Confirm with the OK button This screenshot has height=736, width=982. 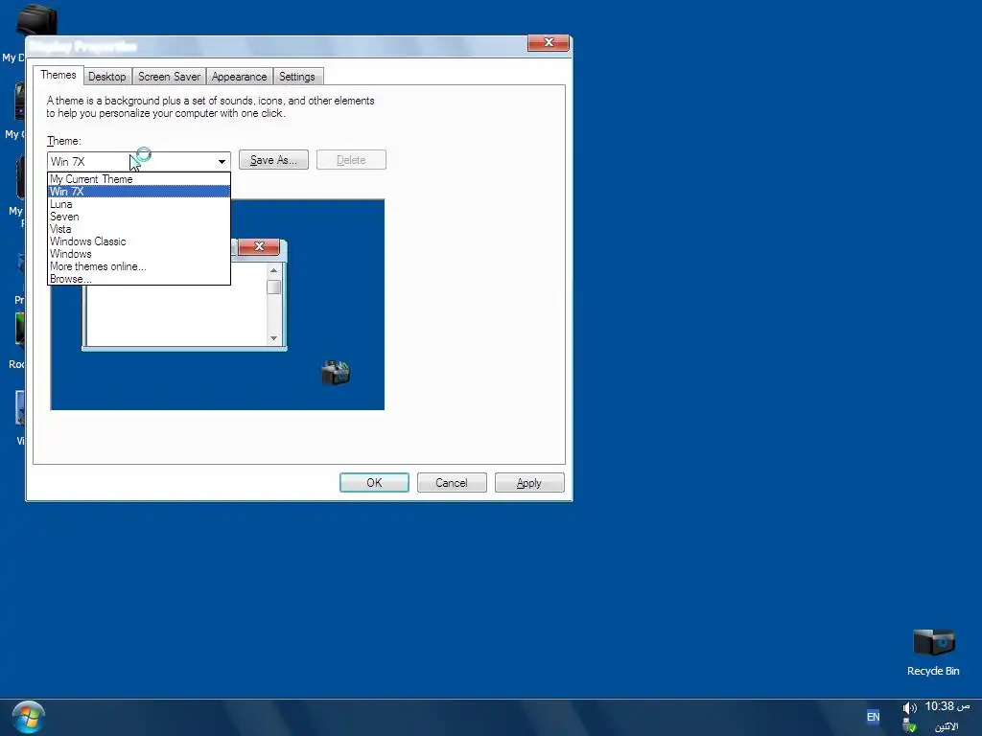[x=375, y=483]
